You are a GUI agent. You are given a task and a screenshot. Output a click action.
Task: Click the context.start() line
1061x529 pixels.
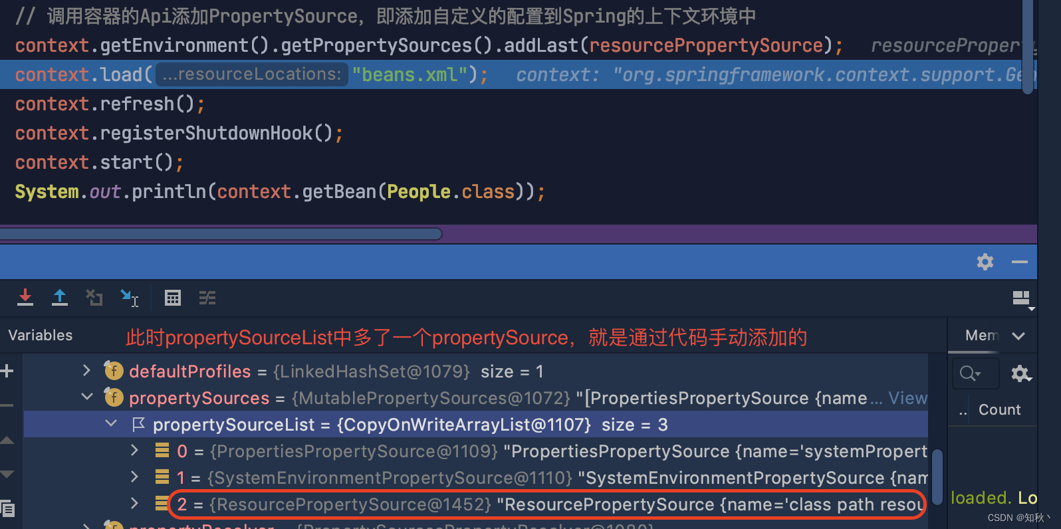(99, 163)
